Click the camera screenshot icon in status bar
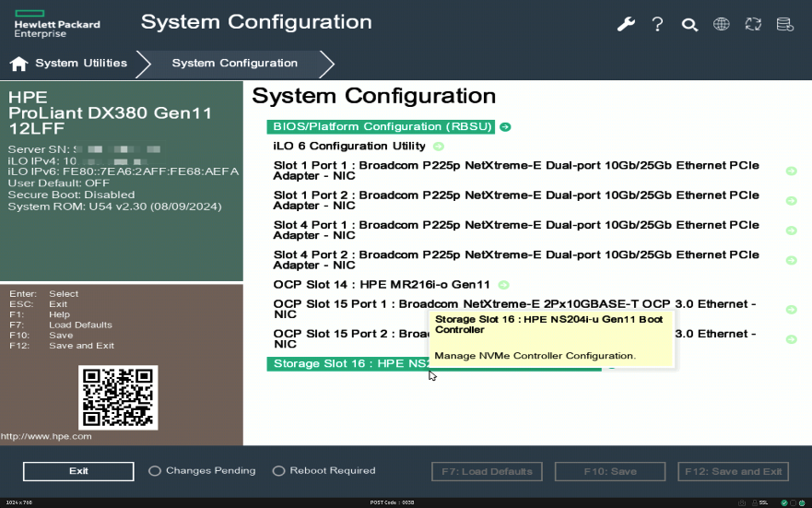The image size is (812, 508). [x=742, y=502]
